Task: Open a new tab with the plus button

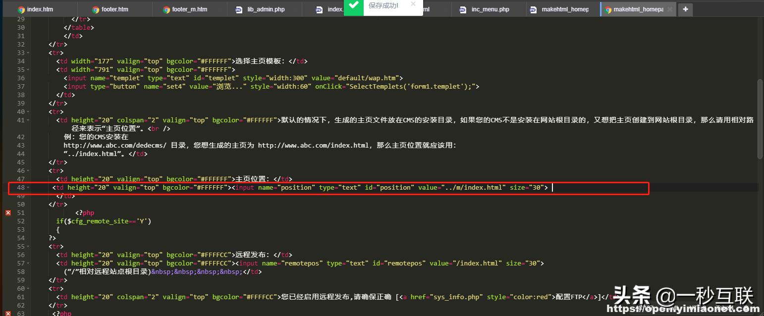Action: click(685, 9)
